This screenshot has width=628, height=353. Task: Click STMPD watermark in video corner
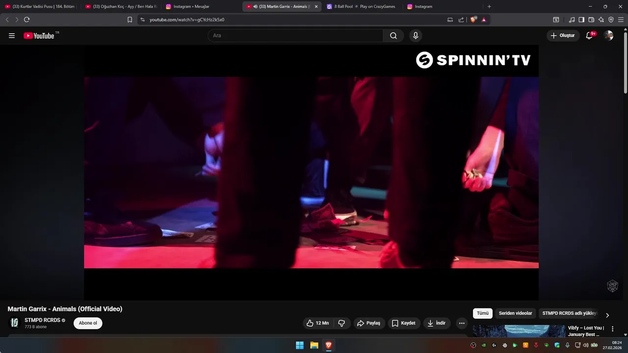click(x=612, y=286)
